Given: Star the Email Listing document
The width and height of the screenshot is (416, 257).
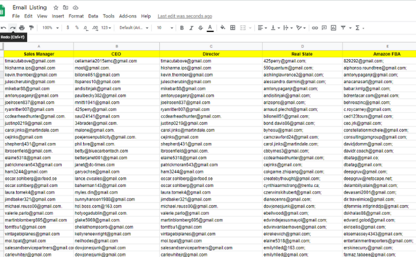Looking at the screenshot, I should click(x=55, y=8).
